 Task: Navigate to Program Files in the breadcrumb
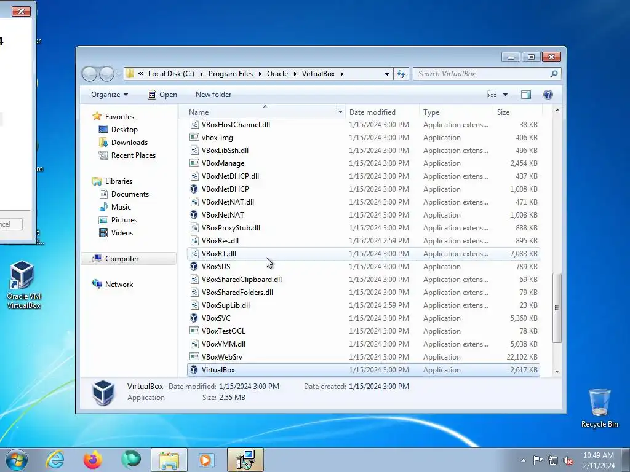231,74
